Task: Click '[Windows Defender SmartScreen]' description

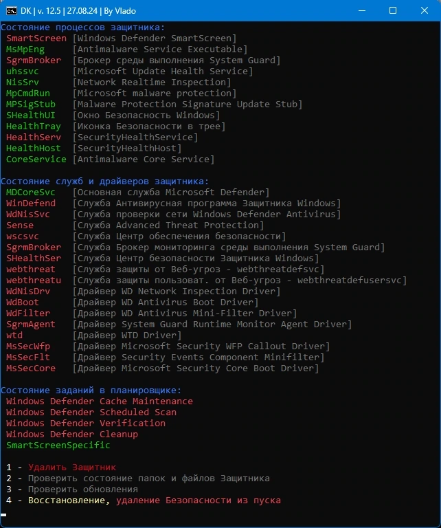Action: pos(155,38)
